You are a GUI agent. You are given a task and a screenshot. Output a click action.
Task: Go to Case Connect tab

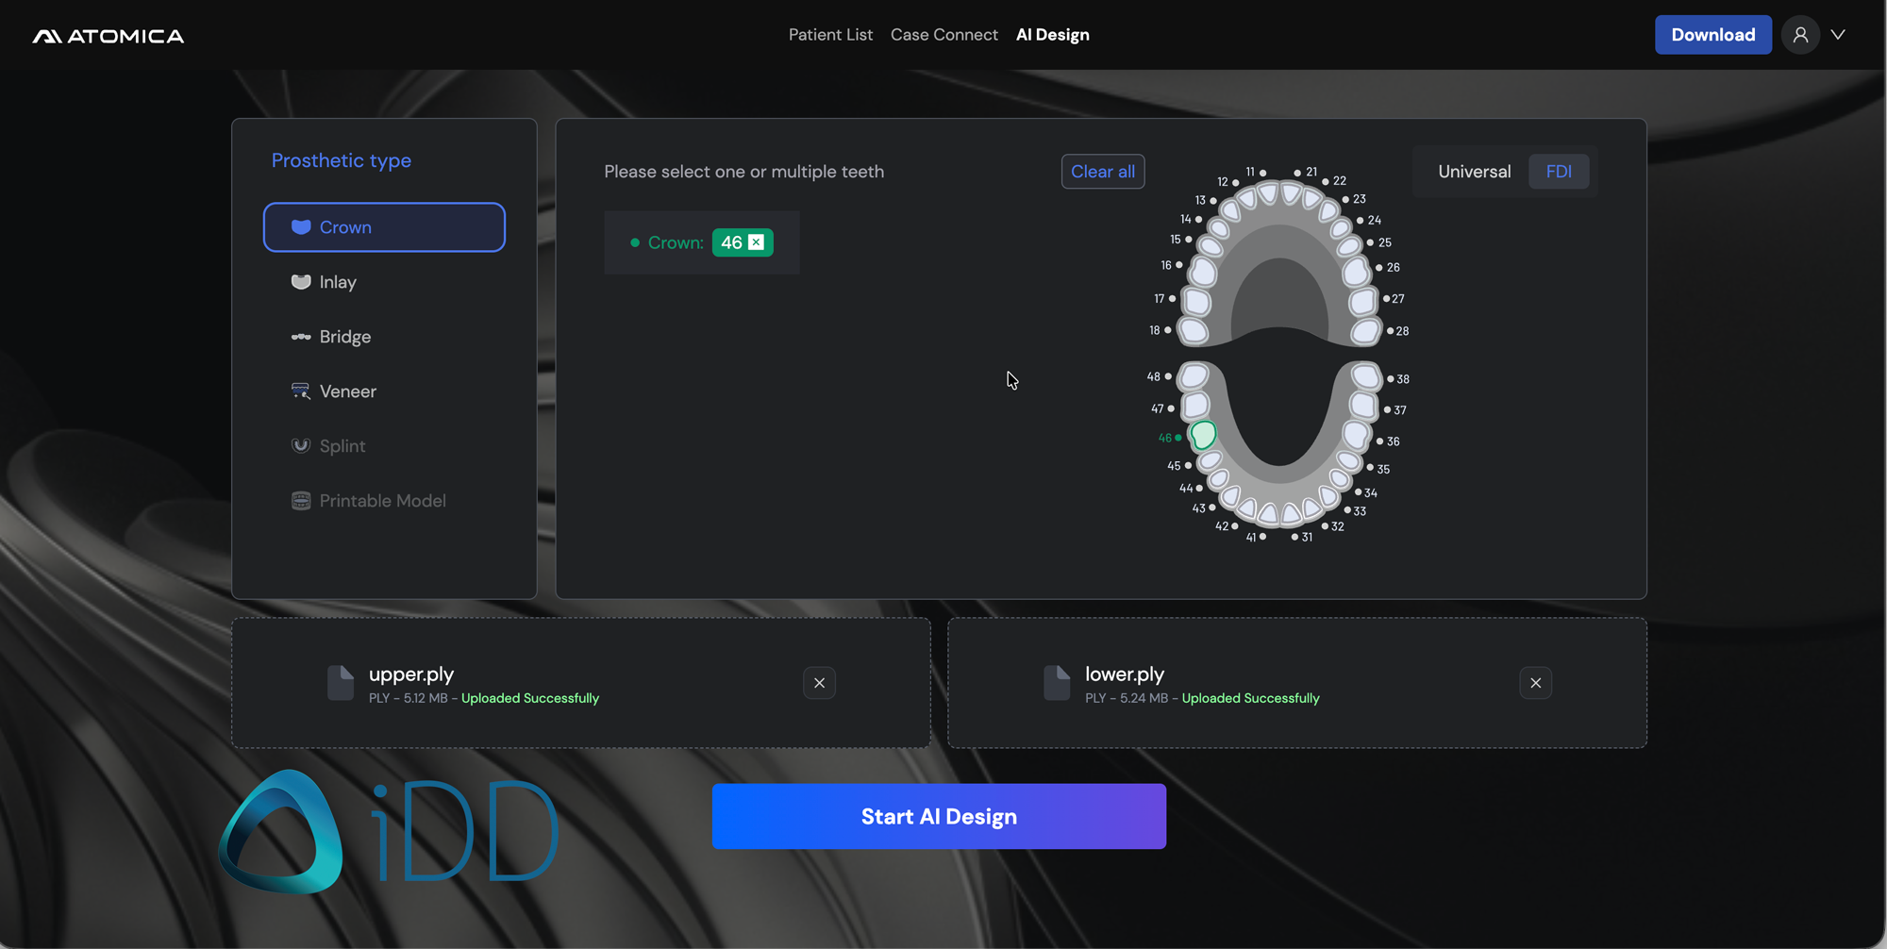pyautogui.click(x=943, y=35)
